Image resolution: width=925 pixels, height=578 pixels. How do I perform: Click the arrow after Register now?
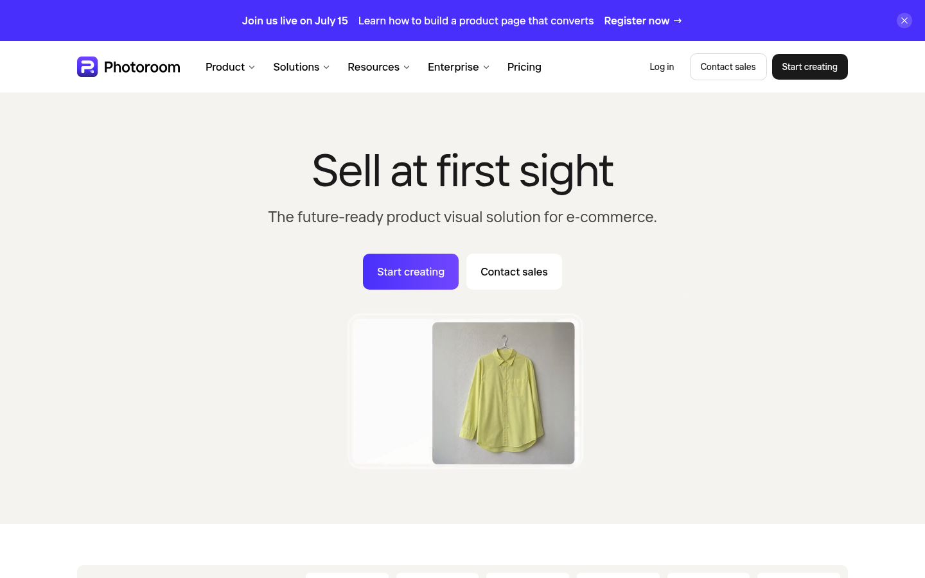tap(678, 21)
